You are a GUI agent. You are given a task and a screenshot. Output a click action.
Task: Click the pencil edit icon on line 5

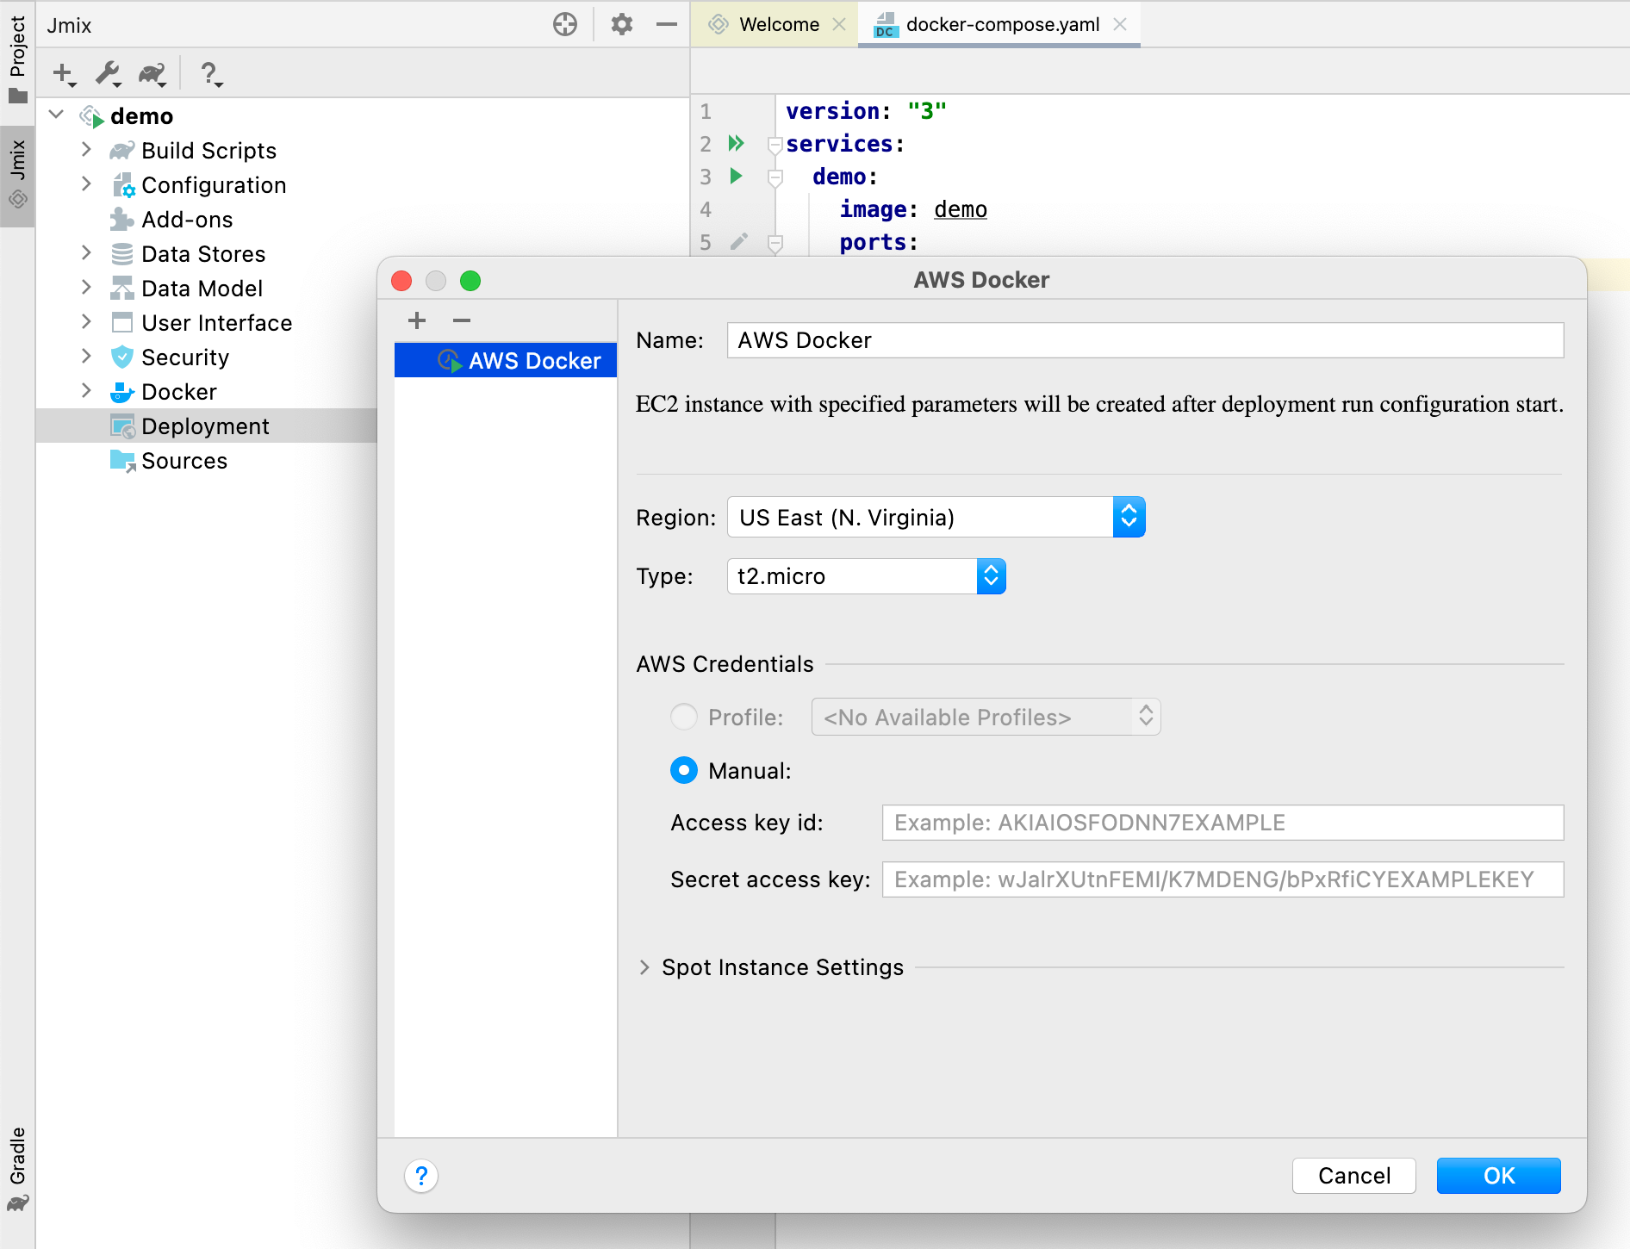(x=738, y=241)
